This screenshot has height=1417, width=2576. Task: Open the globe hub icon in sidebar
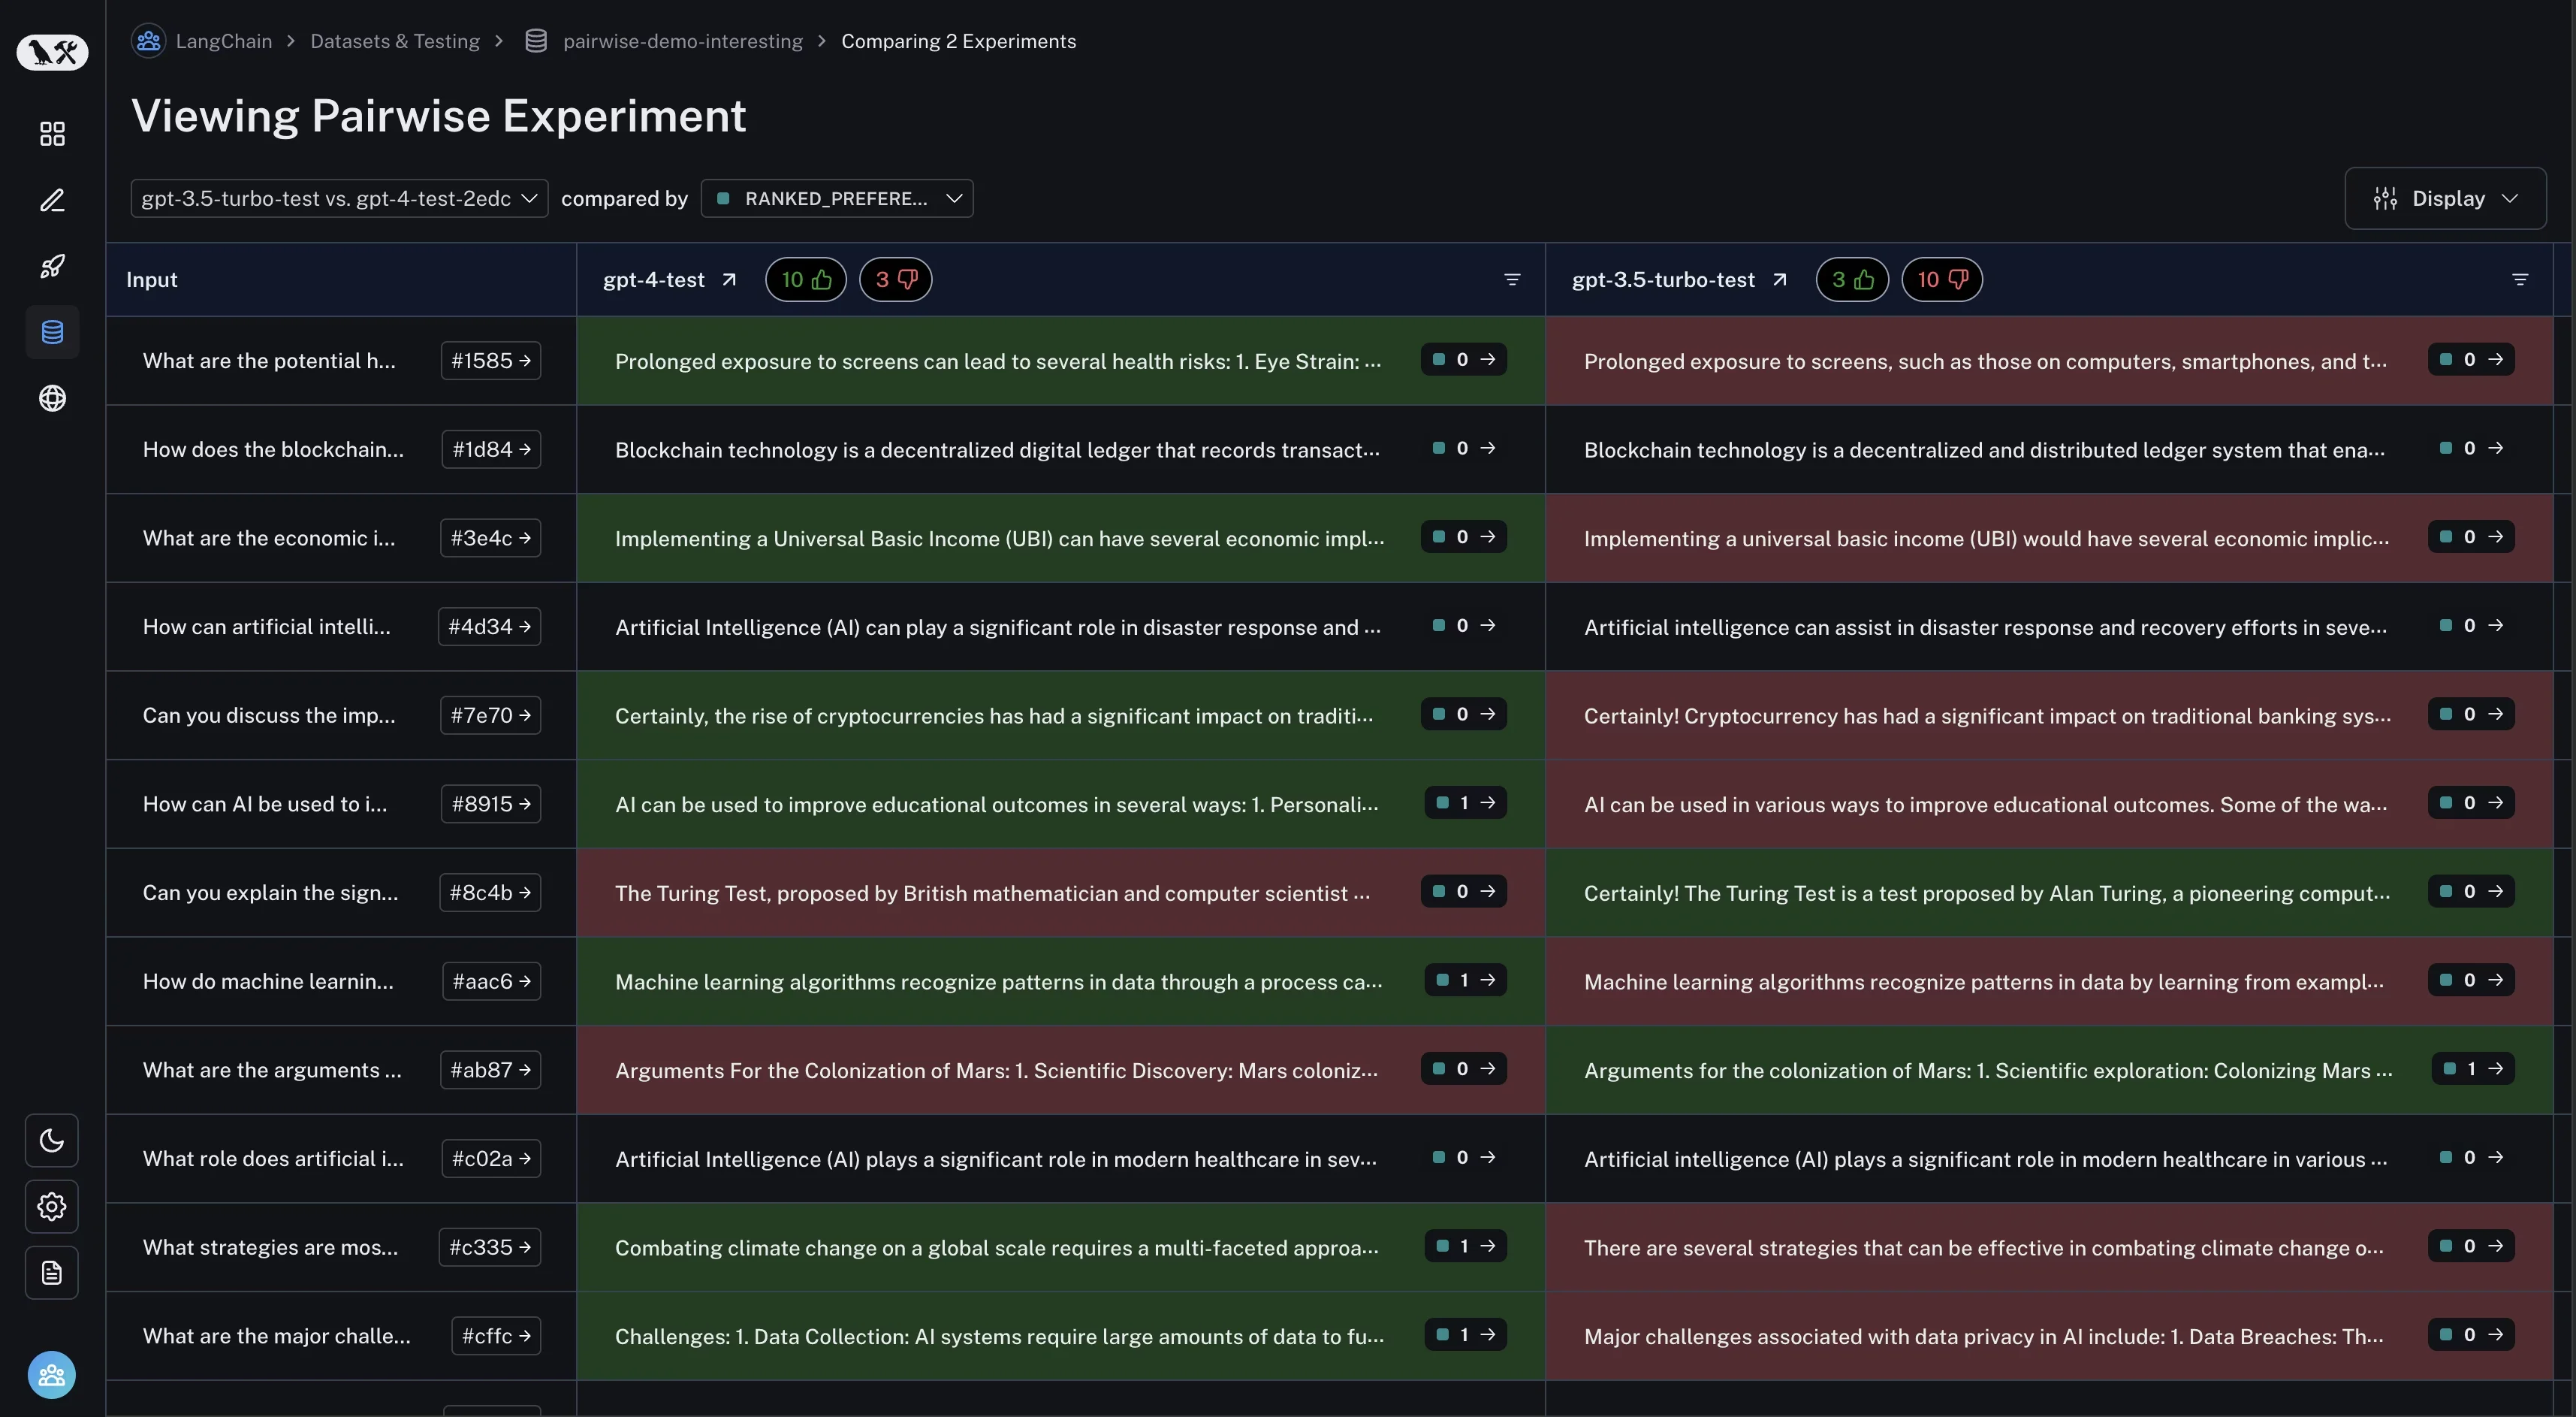52,398
